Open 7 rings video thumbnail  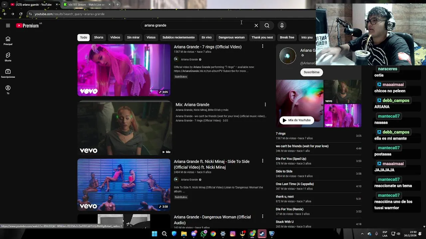coord(124,70)
